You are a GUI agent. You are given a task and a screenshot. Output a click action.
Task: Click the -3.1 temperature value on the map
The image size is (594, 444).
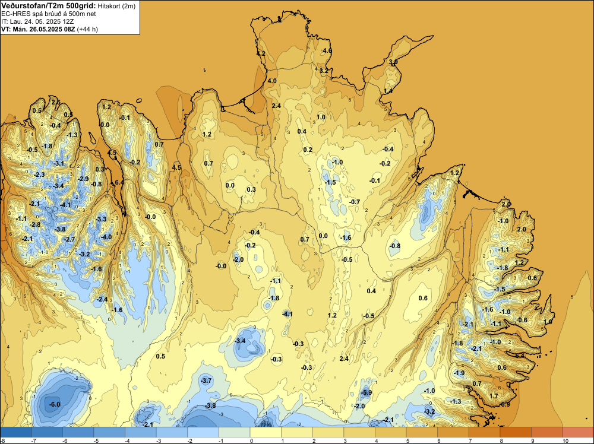[59, 163]
